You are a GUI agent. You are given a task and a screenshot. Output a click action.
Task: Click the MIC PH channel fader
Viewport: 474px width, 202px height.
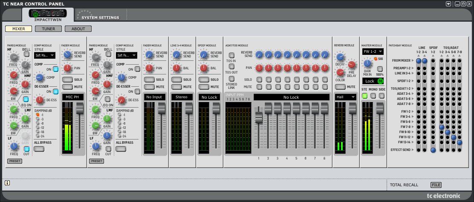(80, 108)
